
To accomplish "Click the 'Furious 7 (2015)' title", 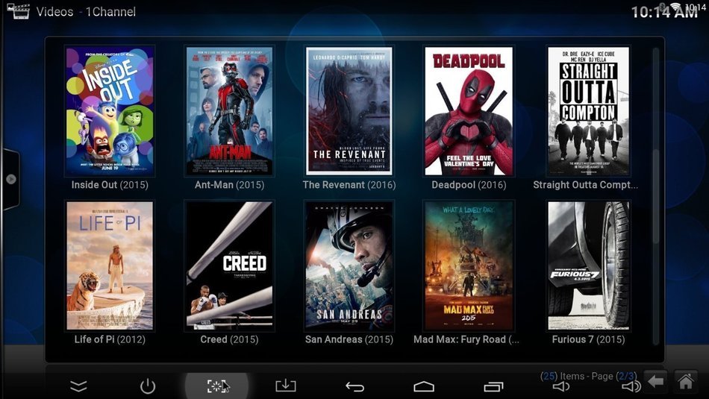I will point(588,339).
